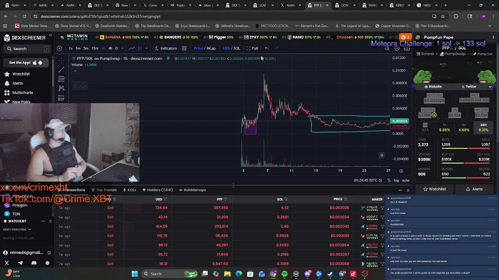Select the trend line drawing tool
Screen dimensions: 499x280
[61, 70]
